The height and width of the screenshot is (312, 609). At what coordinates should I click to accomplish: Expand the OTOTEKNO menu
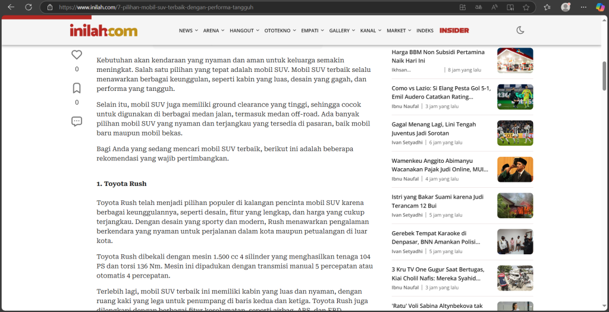(x=280, y=31)
